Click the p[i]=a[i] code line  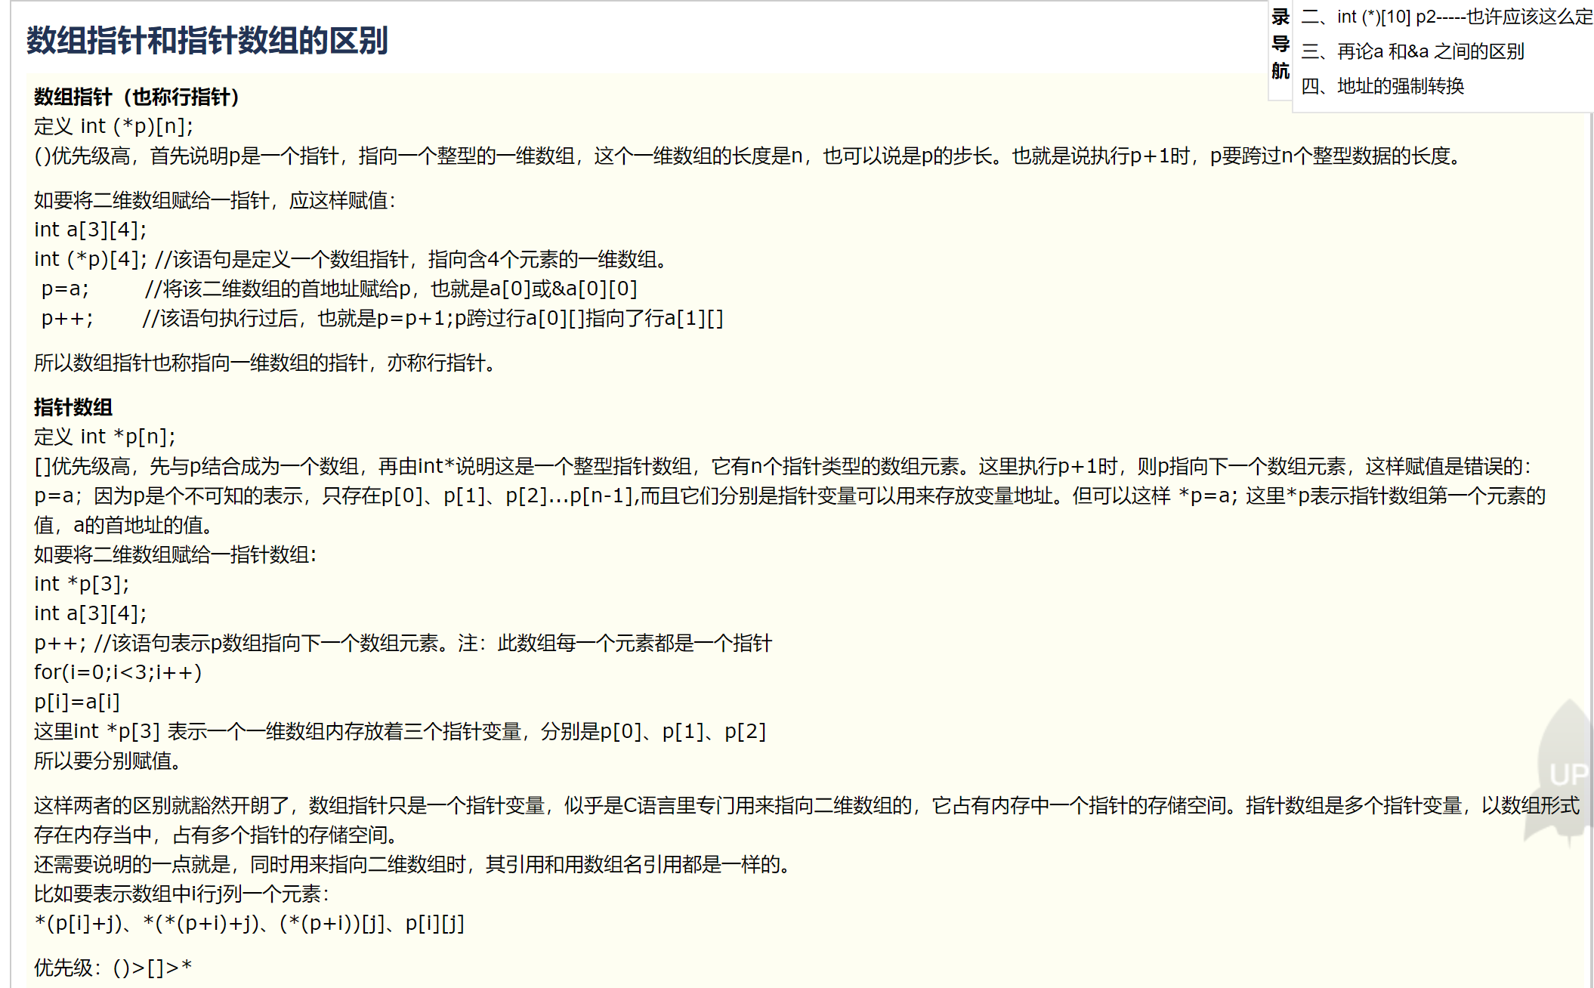[x=77, y=702]
